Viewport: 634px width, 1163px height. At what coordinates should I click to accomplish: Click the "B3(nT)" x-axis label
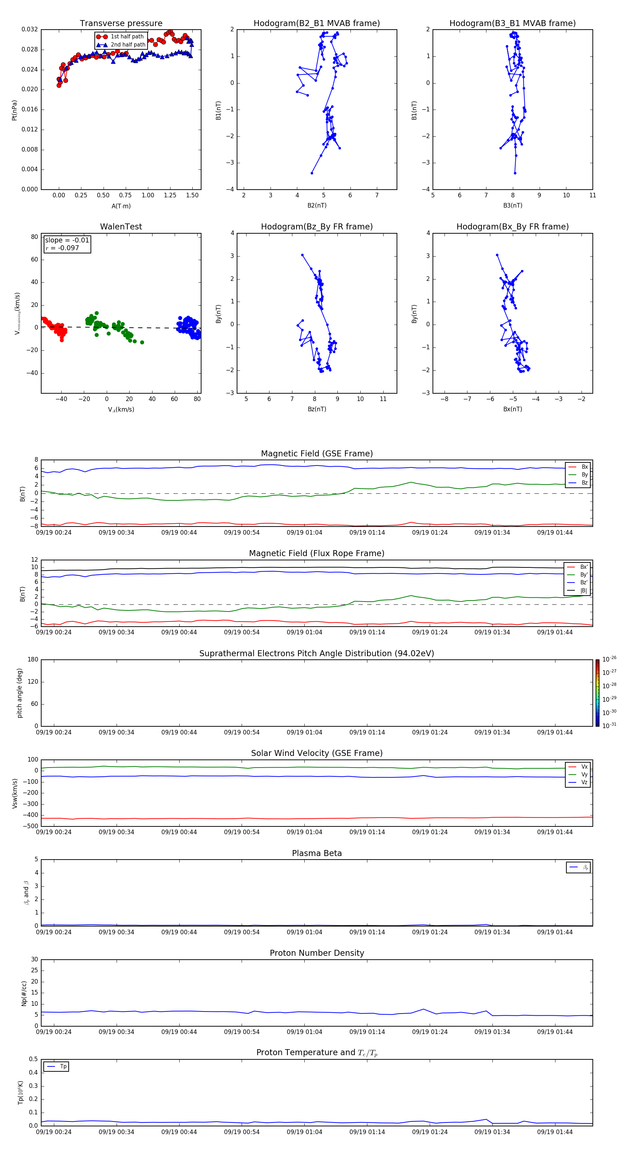pyautogui.click(x=512, y=205)
